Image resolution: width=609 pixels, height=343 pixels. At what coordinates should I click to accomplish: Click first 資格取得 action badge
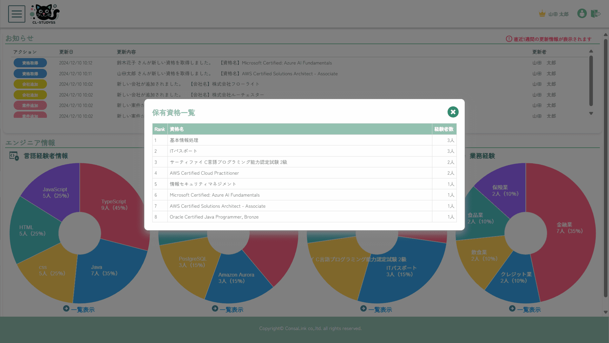point(30,63)
